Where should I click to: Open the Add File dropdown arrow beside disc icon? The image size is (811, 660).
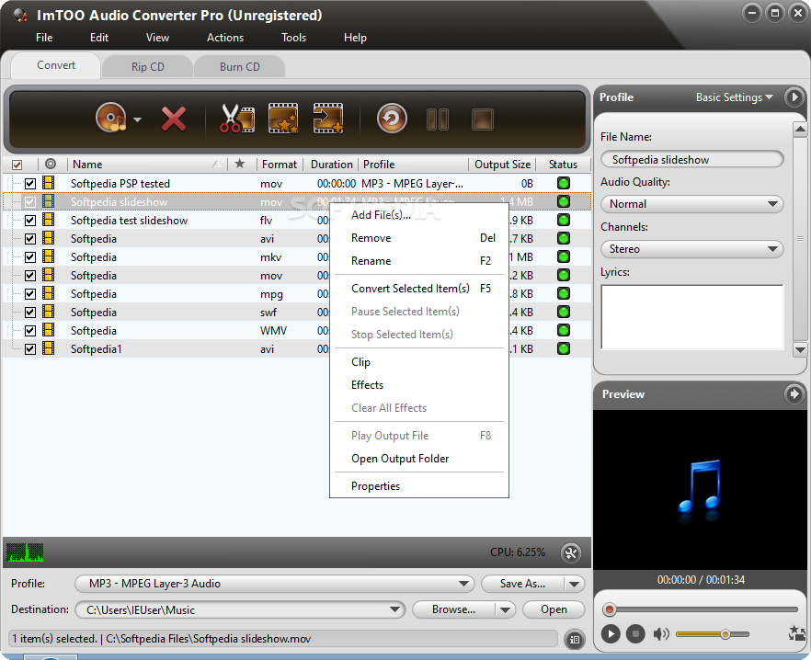point(137,119)
